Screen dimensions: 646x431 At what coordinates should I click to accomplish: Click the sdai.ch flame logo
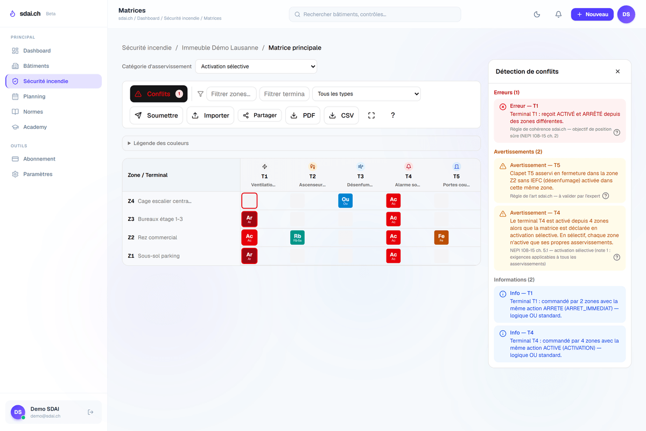(x=13, y=13)
